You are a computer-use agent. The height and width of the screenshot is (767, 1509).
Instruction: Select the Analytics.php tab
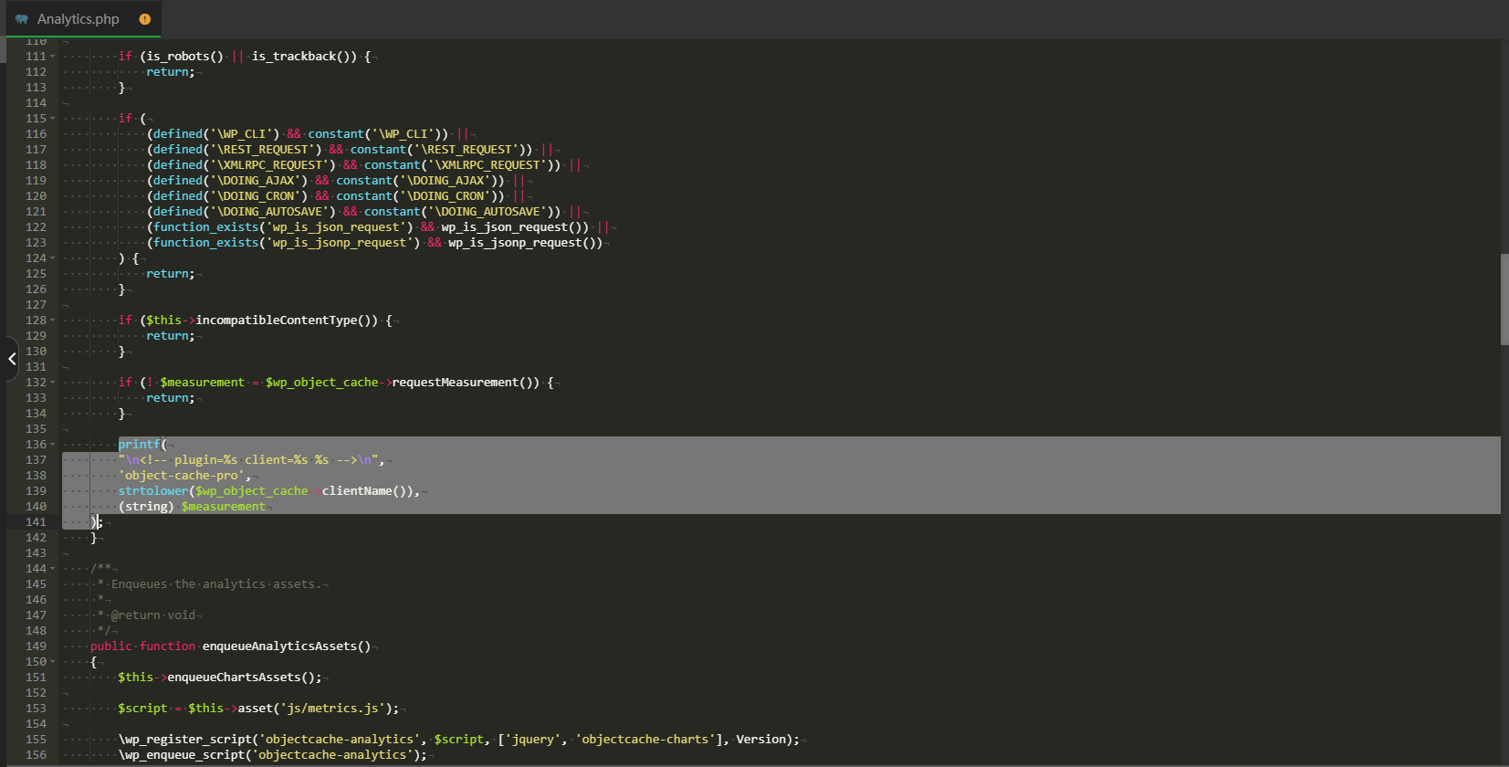click(x=79, y=19)
